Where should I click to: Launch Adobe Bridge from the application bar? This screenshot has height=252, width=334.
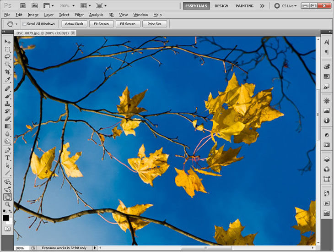(x=23, y=6)
